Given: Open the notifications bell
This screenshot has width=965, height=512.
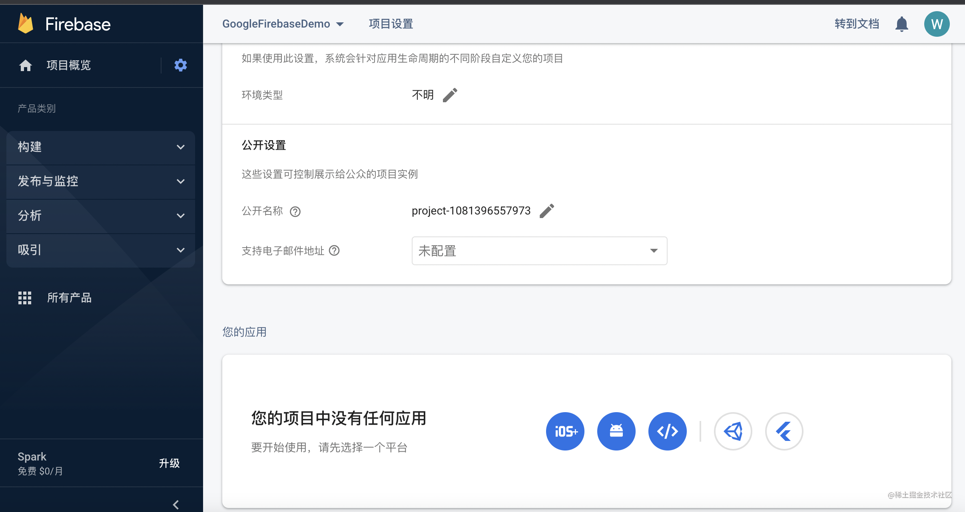Looking at the screenshot, I should click(x=901, y=24).
